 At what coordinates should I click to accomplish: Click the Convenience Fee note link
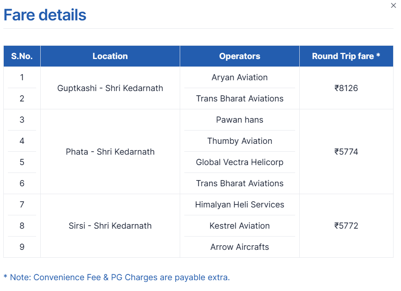click(117, 277)
